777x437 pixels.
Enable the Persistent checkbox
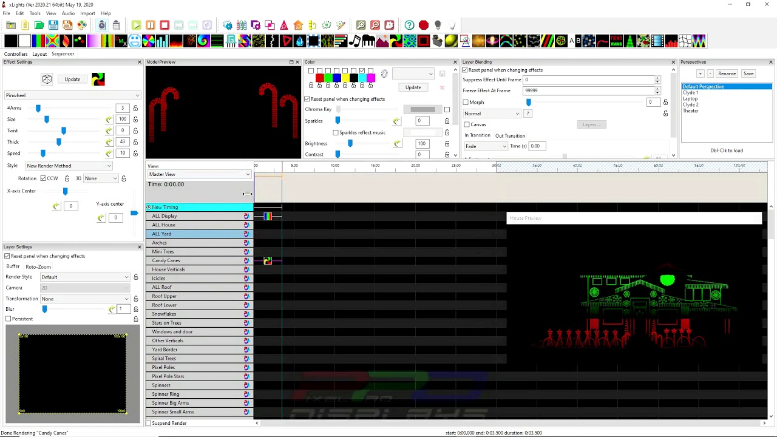(8, 319)
